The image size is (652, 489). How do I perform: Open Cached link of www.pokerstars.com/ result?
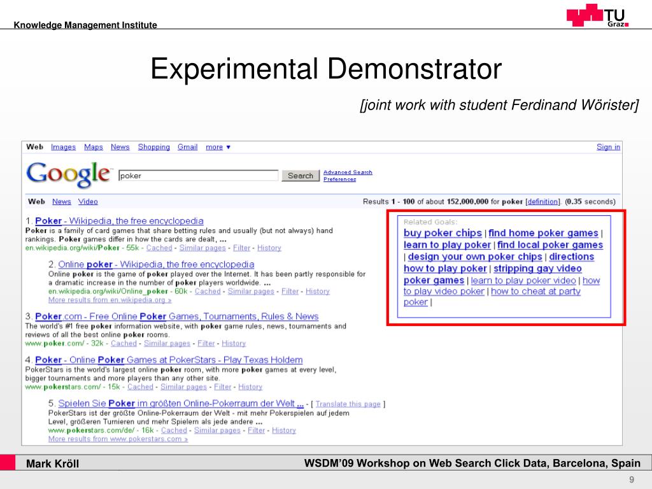[x=140, y=387]
